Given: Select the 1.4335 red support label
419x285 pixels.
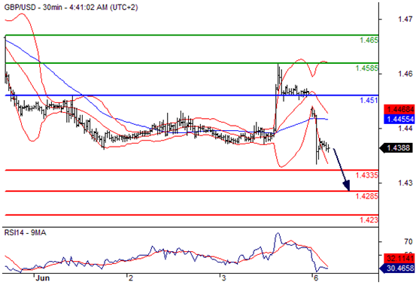Looking at the screenshot, I should 367,175.
